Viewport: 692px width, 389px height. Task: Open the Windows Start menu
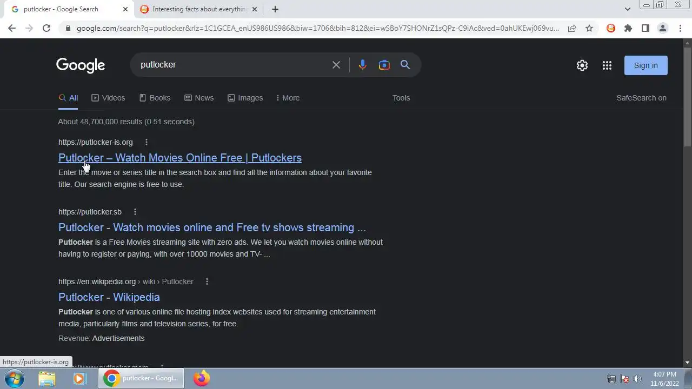(x=15, y=379)
